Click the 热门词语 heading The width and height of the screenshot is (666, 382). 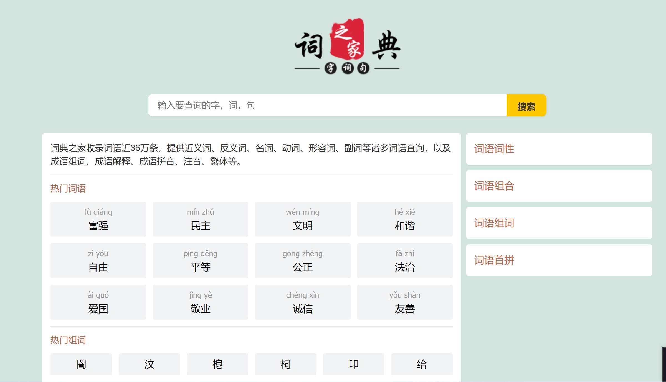coord(68,188)
